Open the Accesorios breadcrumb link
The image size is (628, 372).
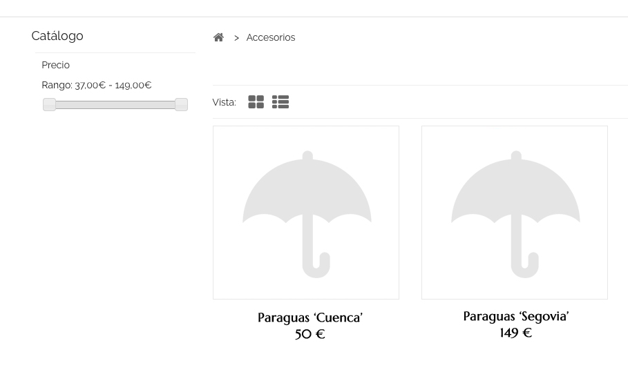coord(270,38)
